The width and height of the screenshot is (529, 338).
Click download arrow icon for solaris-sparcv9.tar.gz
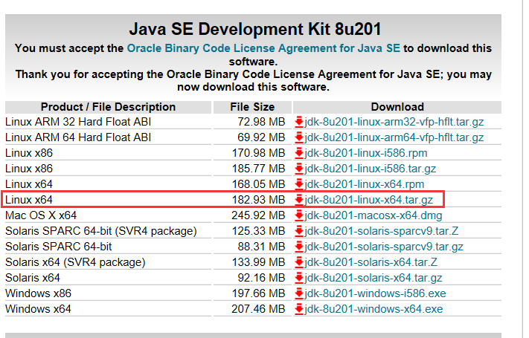click(x=299, y=247)
